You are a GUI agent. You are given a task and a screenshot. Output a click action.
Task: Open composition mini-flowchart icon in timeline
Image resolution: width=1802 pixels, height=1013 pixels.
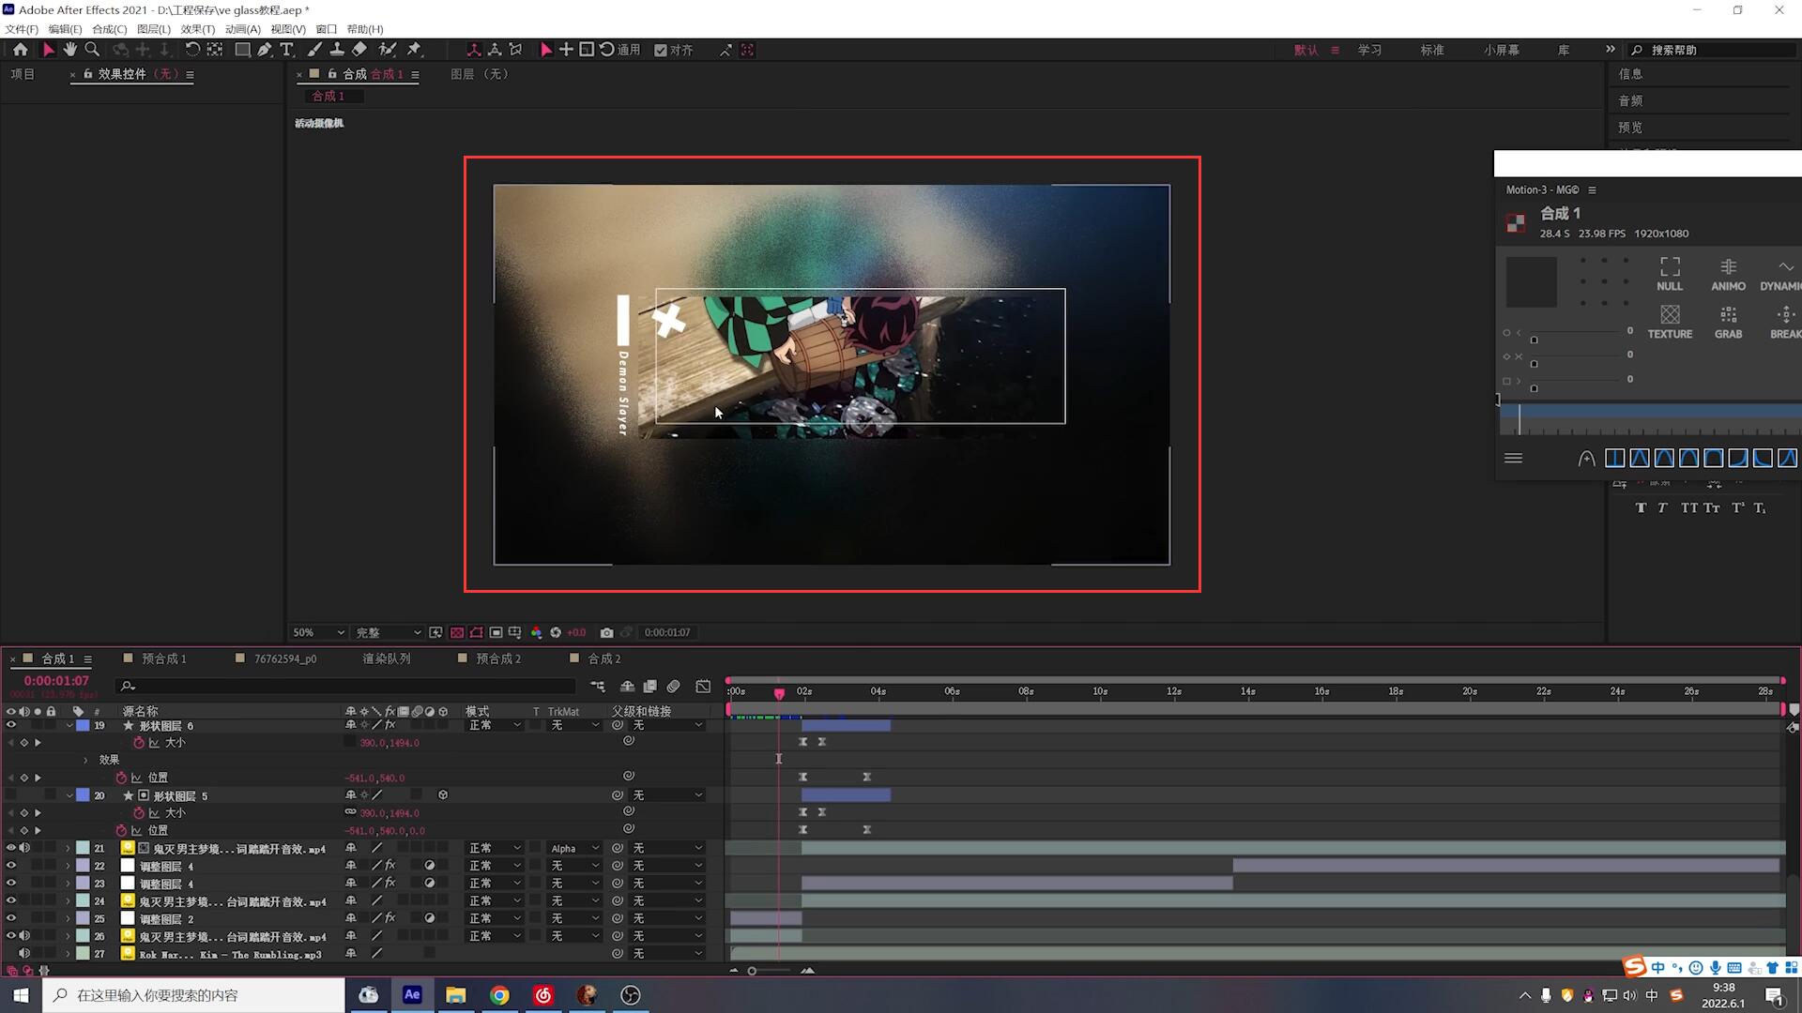point(598,687)
